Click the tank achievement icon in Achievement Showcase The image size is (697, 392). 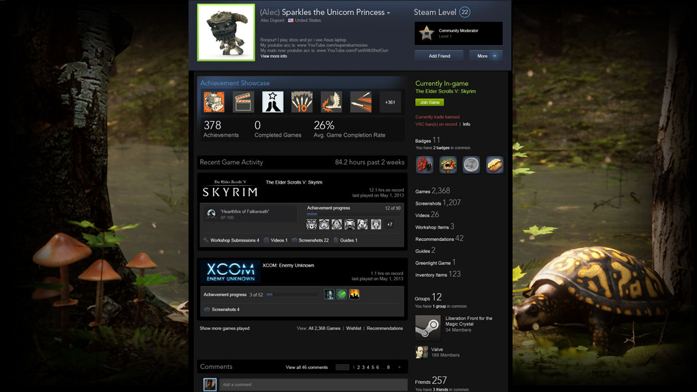click(x=214, y=102)
